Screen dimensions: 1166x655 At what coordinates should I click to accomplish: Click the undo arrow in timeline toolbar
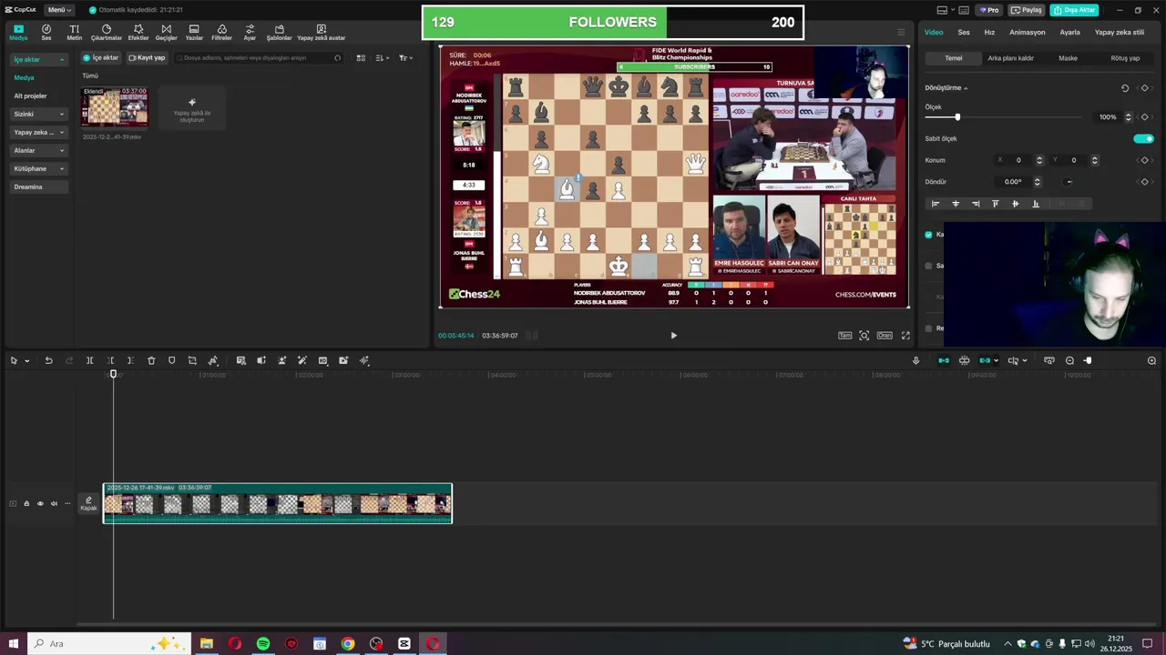[48, 361]
